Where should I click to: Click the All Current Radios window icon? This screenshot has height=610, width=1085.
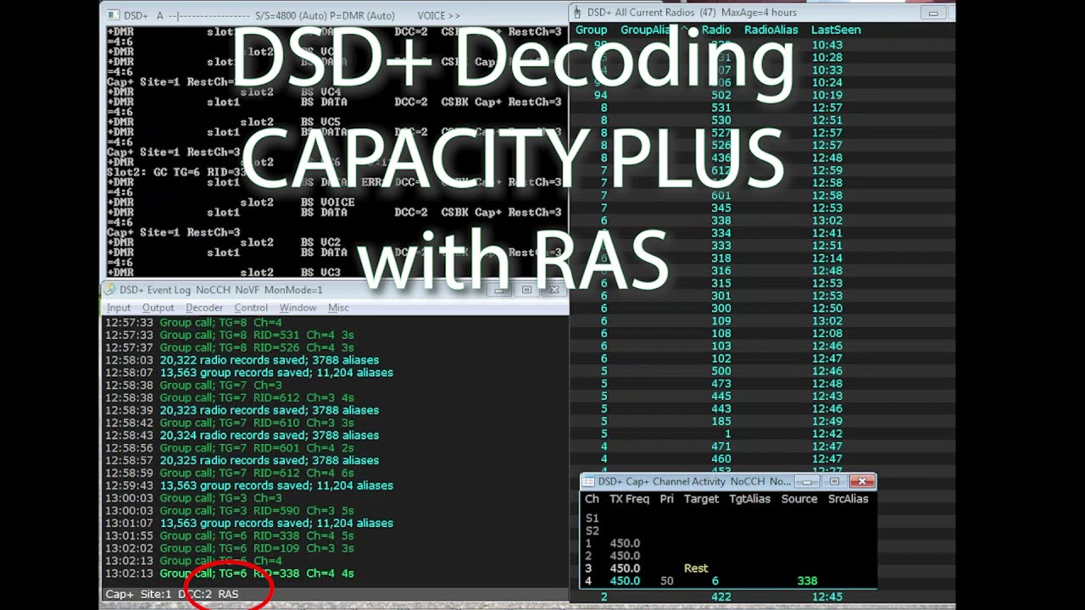[x=577, y=13]
